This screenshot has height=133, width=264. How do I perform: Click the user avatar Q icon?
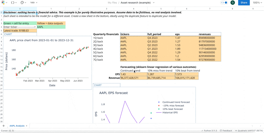click(x=233, y=3)
